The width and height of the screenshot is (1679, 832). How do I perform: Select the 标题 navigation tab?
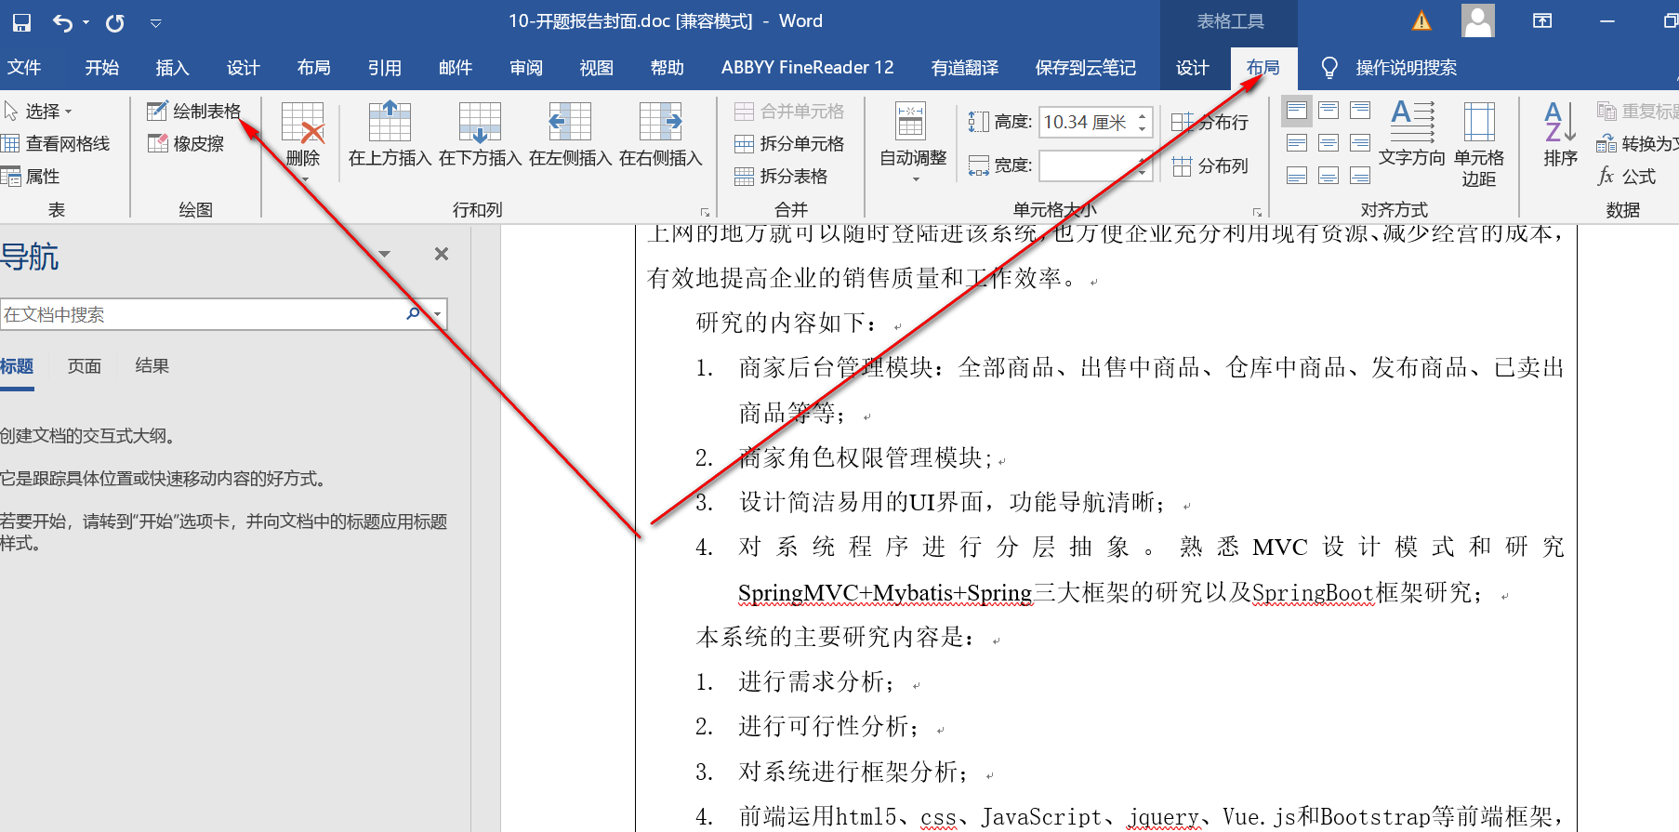tap(17, 366)
